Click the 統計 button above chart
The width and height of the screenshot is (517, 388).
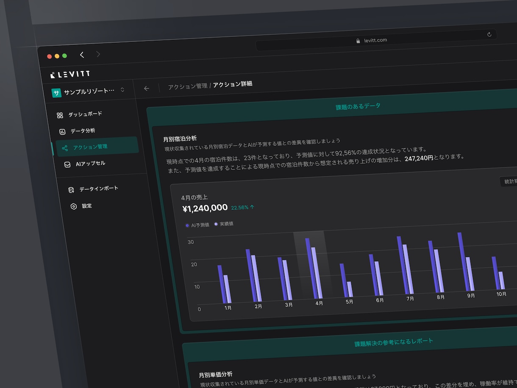(508, 181)
